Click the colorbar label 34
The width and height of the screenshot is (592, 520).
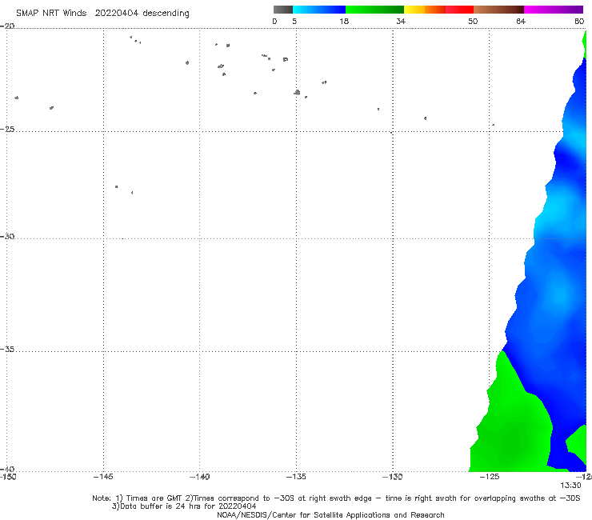click(x=401, y=21)
